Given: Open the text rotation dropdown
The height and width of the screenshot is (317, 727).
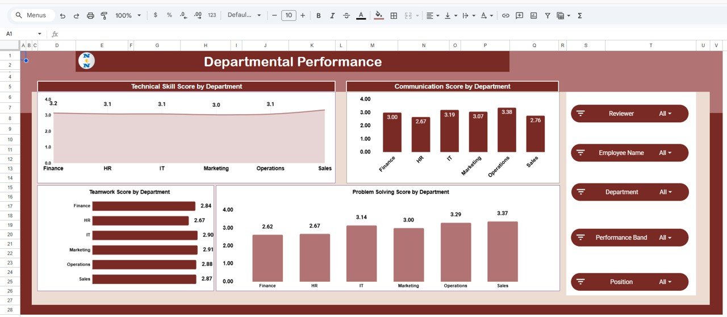Looking at the screenshot, I should pyautogui.click(x=487, y=15).
